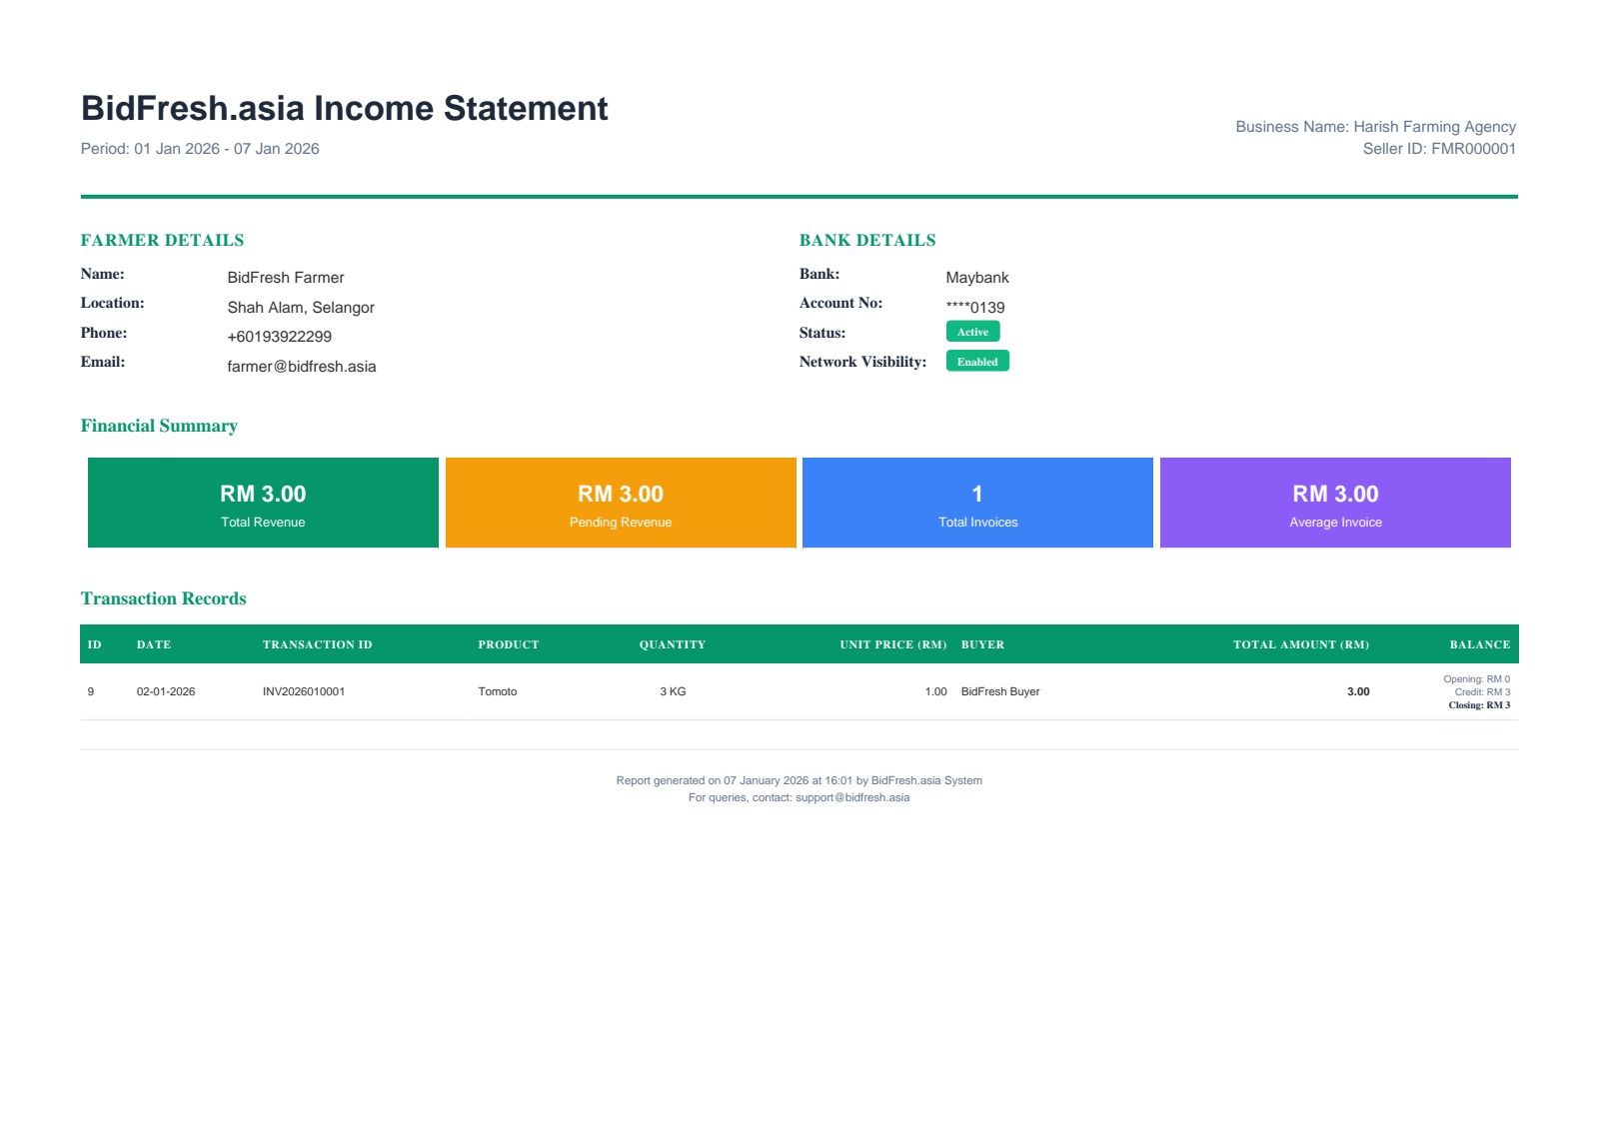The width and height of the screenshot is (1599, 1130).
Task: Click the Maybank bank name entry
Action: (x=976, y=279)
